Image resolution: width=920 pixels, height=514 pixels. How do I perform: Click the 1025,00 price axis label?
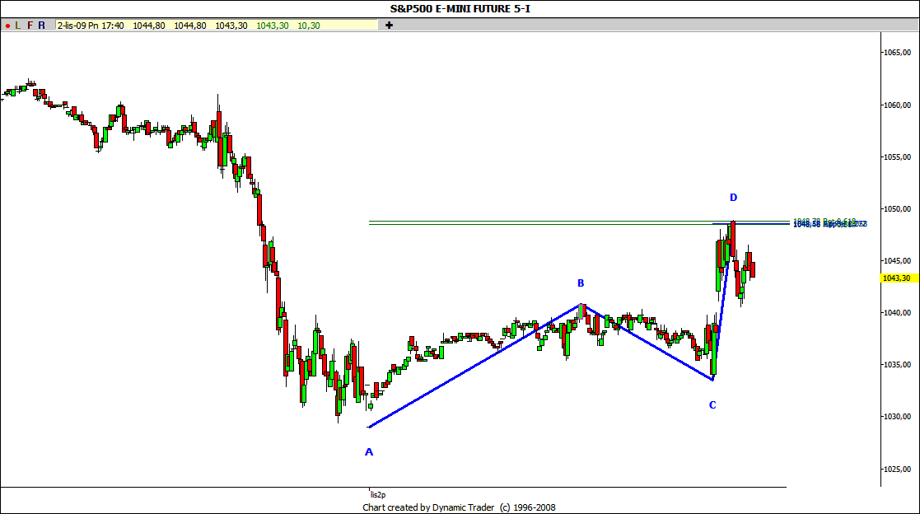(897, 469)
